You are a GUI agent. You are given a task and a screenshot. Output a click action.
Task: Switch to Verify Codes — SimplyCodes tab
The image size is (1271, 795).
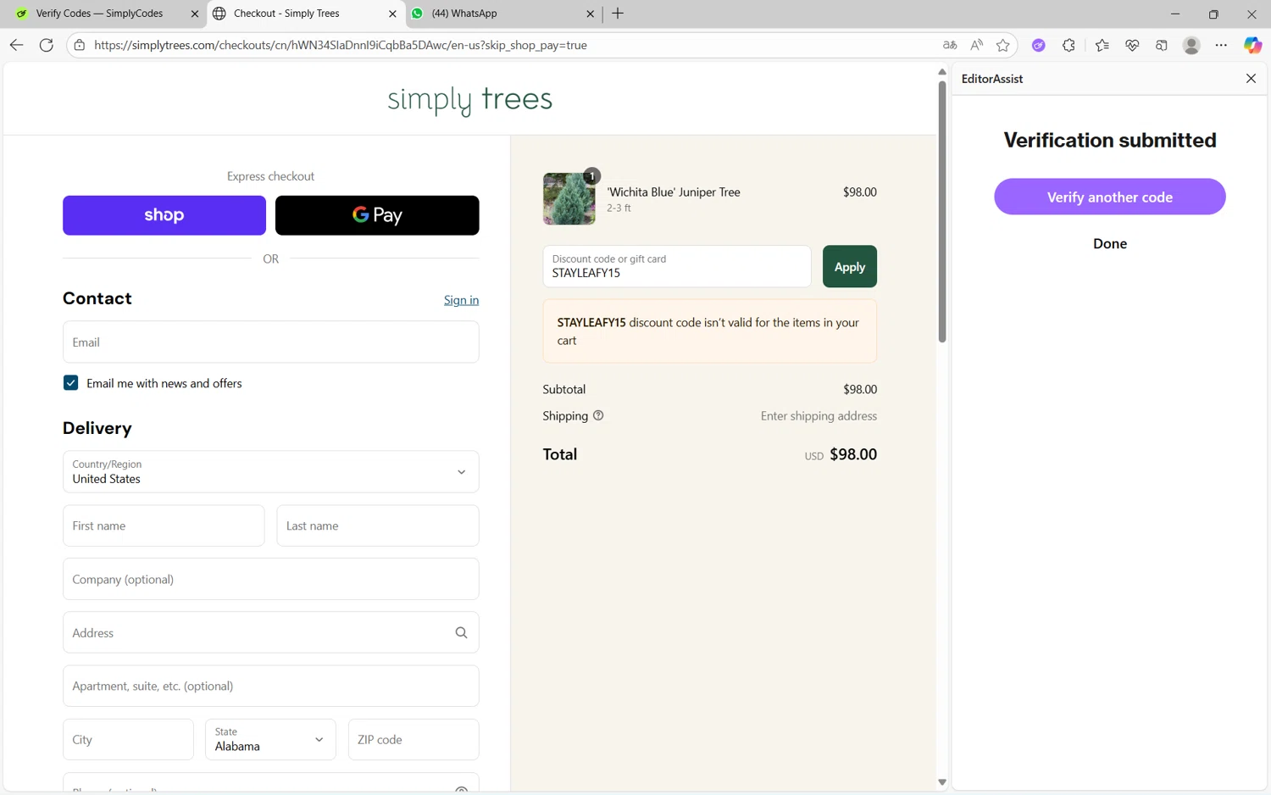pos(100,14)
